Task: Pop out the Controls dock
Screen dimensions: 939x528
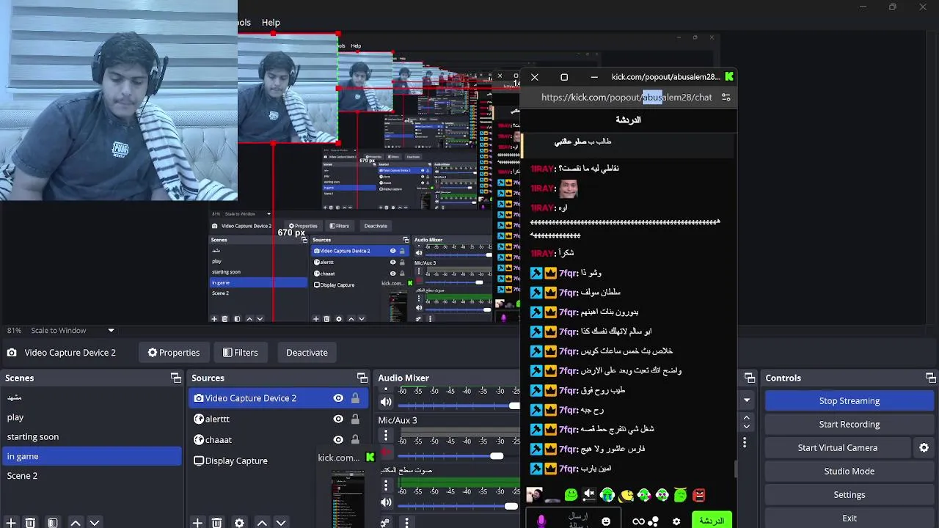Action: 930,378
